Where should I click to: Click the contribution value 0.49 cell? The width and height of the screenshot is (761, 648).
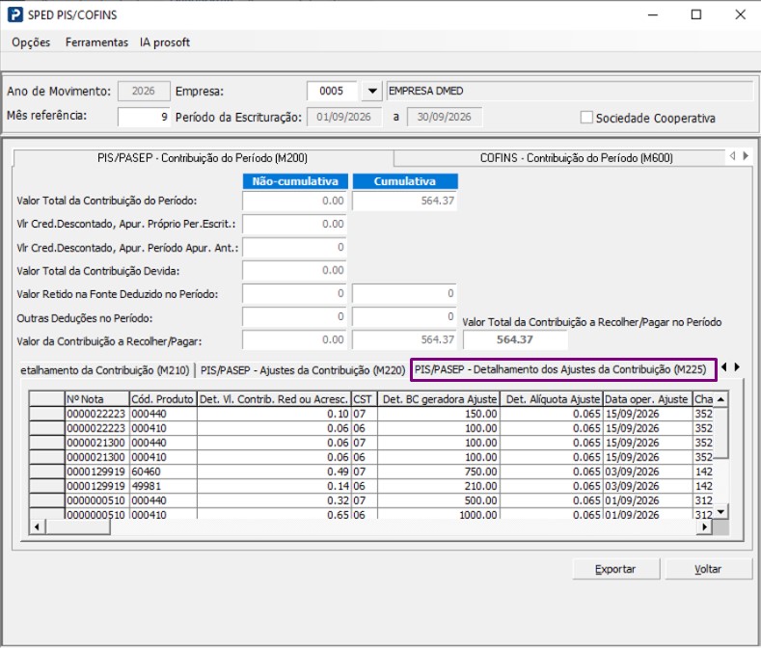point(274,472)
